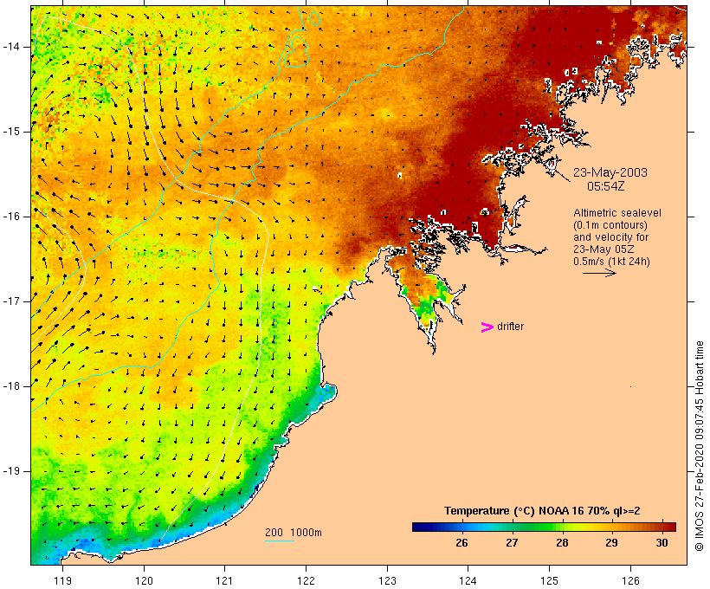Click the latitude axis label '-18'
Screen dimensions: 710x589
pyautogui.click(x=11, y=386)
